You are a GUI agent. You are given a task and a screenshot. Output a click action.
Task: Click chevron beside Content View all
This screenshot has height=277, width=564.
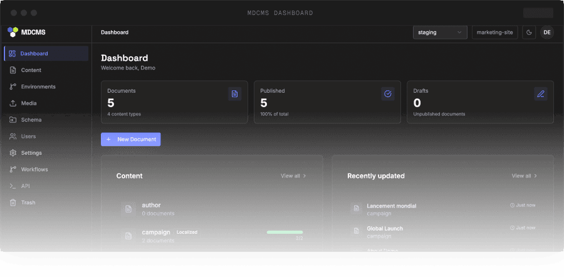[305, 176]
